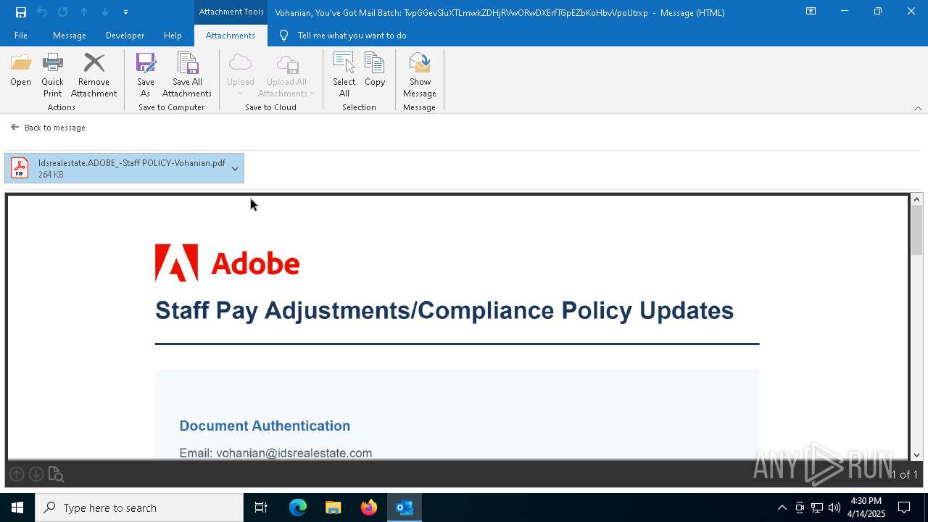Open Customize Quick Access Toolbar dropdown
The height and width of the screenshot is (522, 928).
[125, 12]
